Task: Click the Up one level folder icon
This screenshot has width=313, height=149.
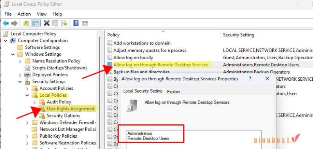Action: click(26, 23)
